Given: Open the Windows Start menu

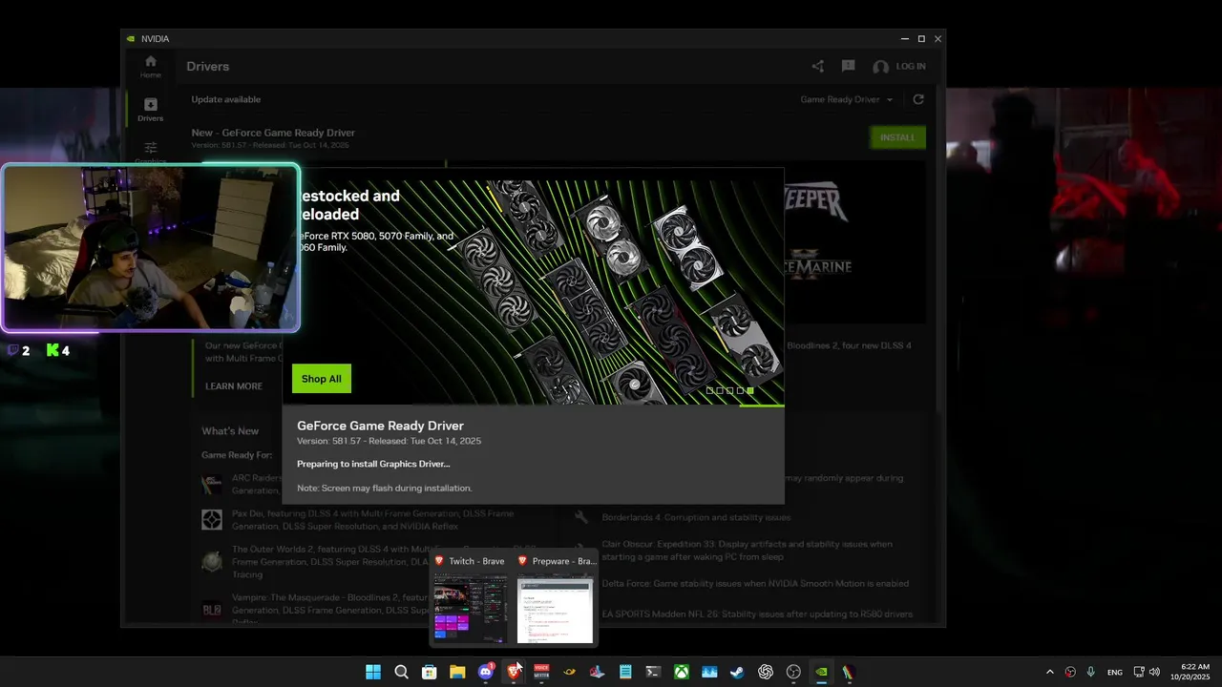Looking at the screenshot, I should click(373, 672).
